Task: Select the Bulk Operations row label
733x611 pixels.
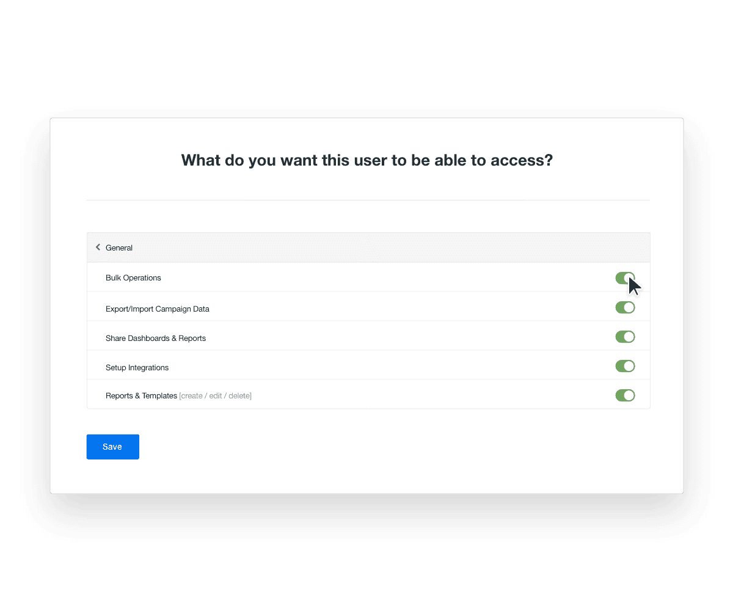Action: tap(133, 277)
